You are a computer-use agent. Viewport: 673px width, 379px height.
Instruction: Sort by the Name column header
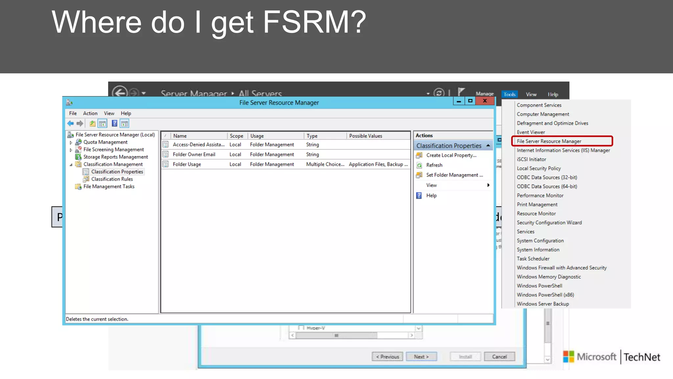(199, 136)
